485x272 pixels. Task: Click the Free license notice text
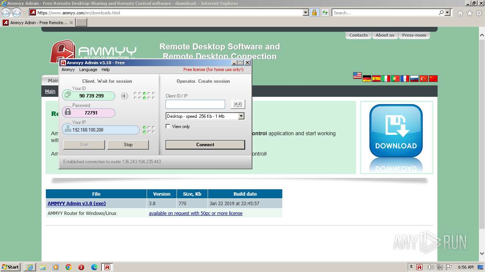(213, 70)
